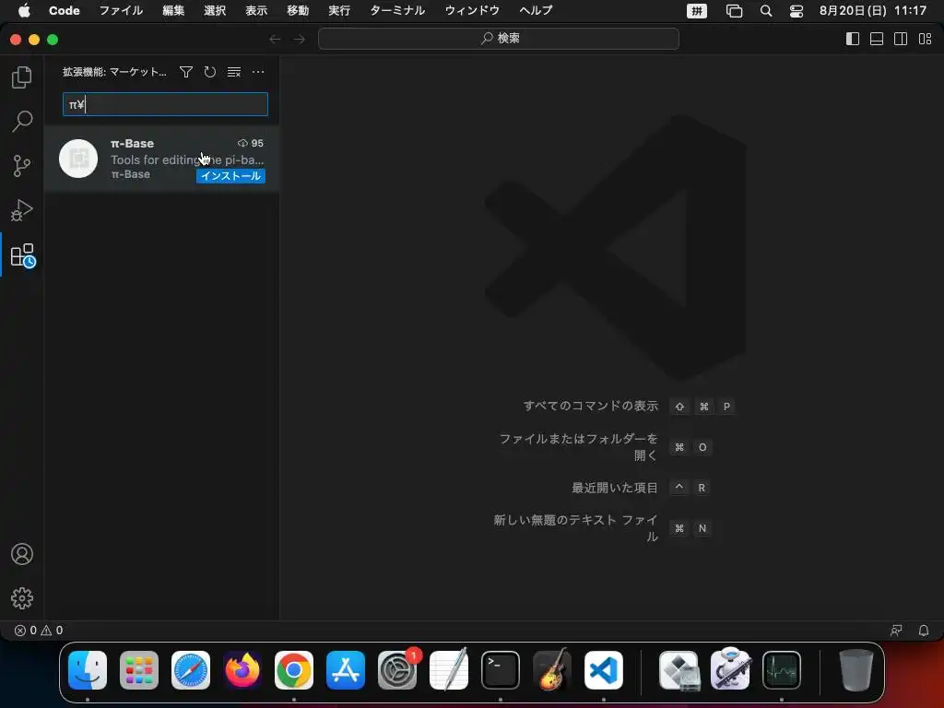
Task: Open the Apple menu
Action: pos(24,10)
